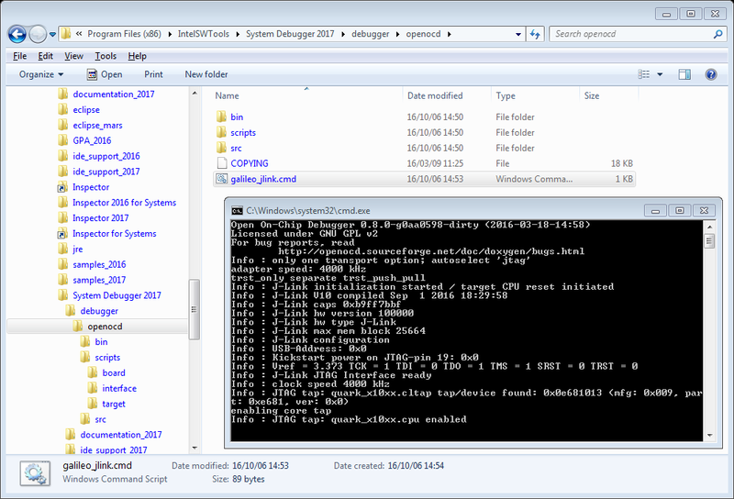Click New folder button
The height and width of the screenshot is (499, 734).
click(x=206, y=74)
